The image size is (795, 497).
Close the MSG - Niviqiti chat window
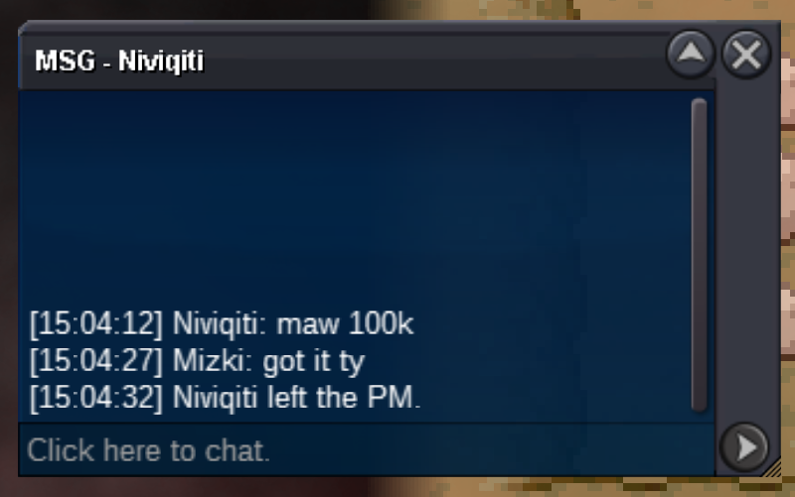click(746, 54)
